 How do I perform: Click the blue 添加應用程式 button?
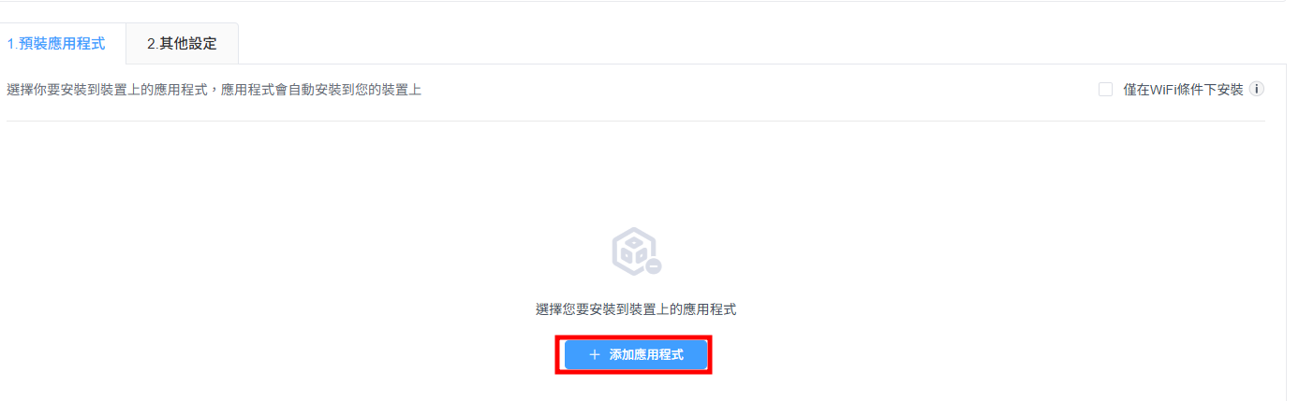coord(636,355)
